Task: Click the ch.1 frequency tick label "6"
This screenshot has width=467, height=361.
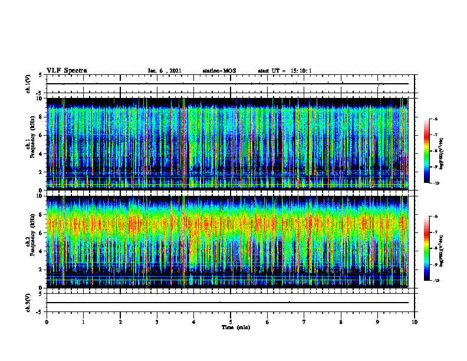Action: (41, 136)
